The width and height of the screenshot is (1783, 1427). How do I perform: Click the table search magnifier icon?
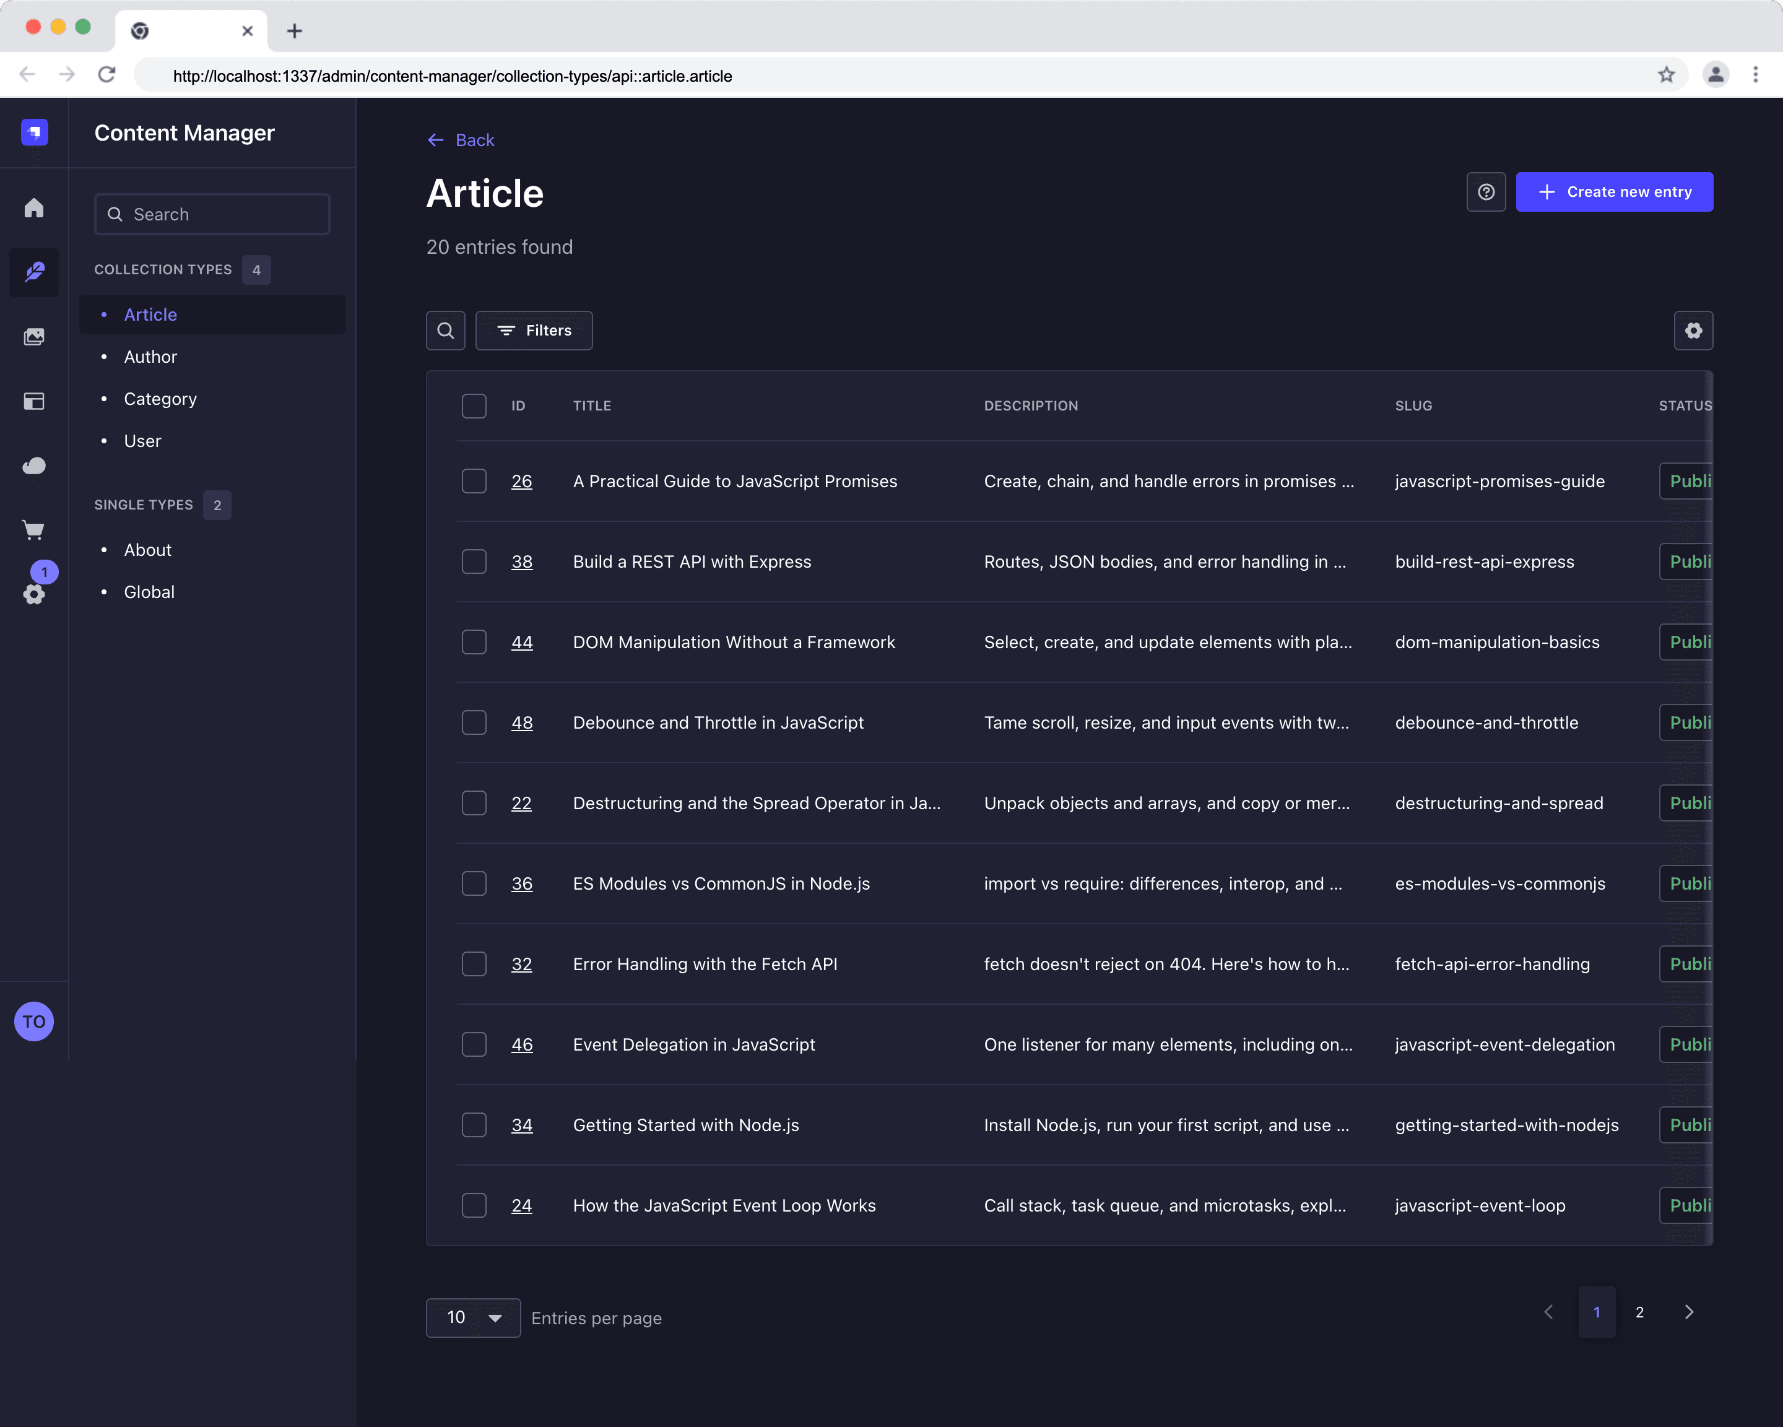446,331
